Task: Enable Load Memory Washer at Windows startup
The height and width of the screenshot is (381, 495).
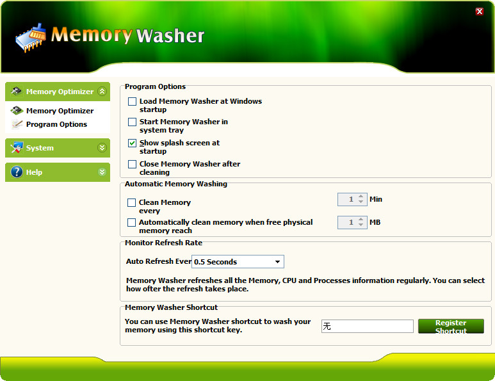Action: pyautogui.click(x=132, y=101)
